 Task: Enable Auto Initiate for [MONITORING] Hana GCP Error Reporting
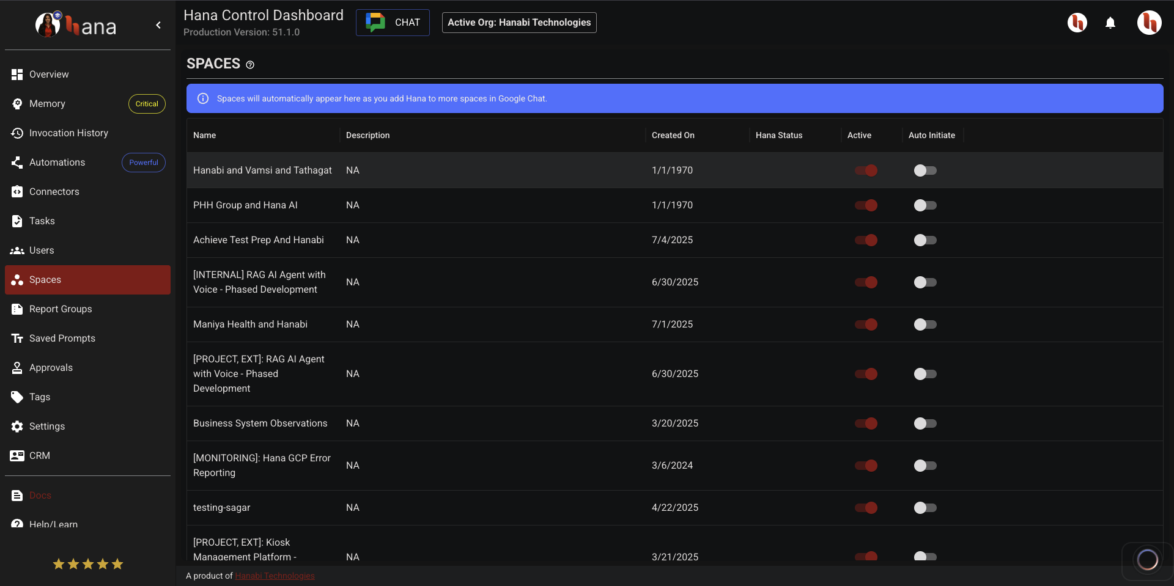point(925,466)
